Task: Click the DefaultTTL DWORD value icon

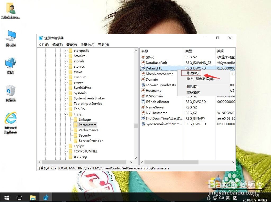Action: [143, 68]
